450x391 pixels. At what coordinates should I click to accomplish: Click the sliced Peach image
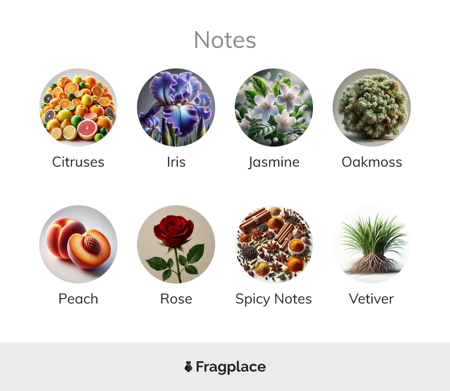[x=78, y=244]
